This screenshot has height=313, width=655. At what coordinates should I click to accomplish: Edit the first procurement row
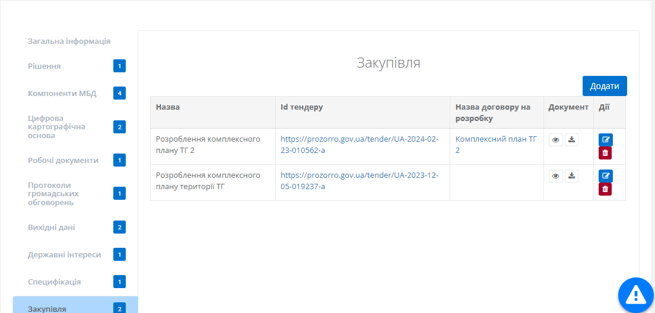[x=605, y=140]
